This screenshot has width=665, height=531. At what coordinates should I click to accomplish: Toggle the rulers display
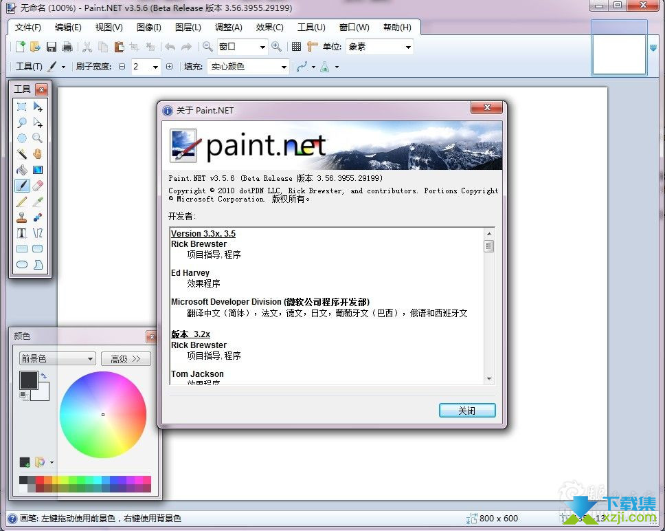(312, 47)
